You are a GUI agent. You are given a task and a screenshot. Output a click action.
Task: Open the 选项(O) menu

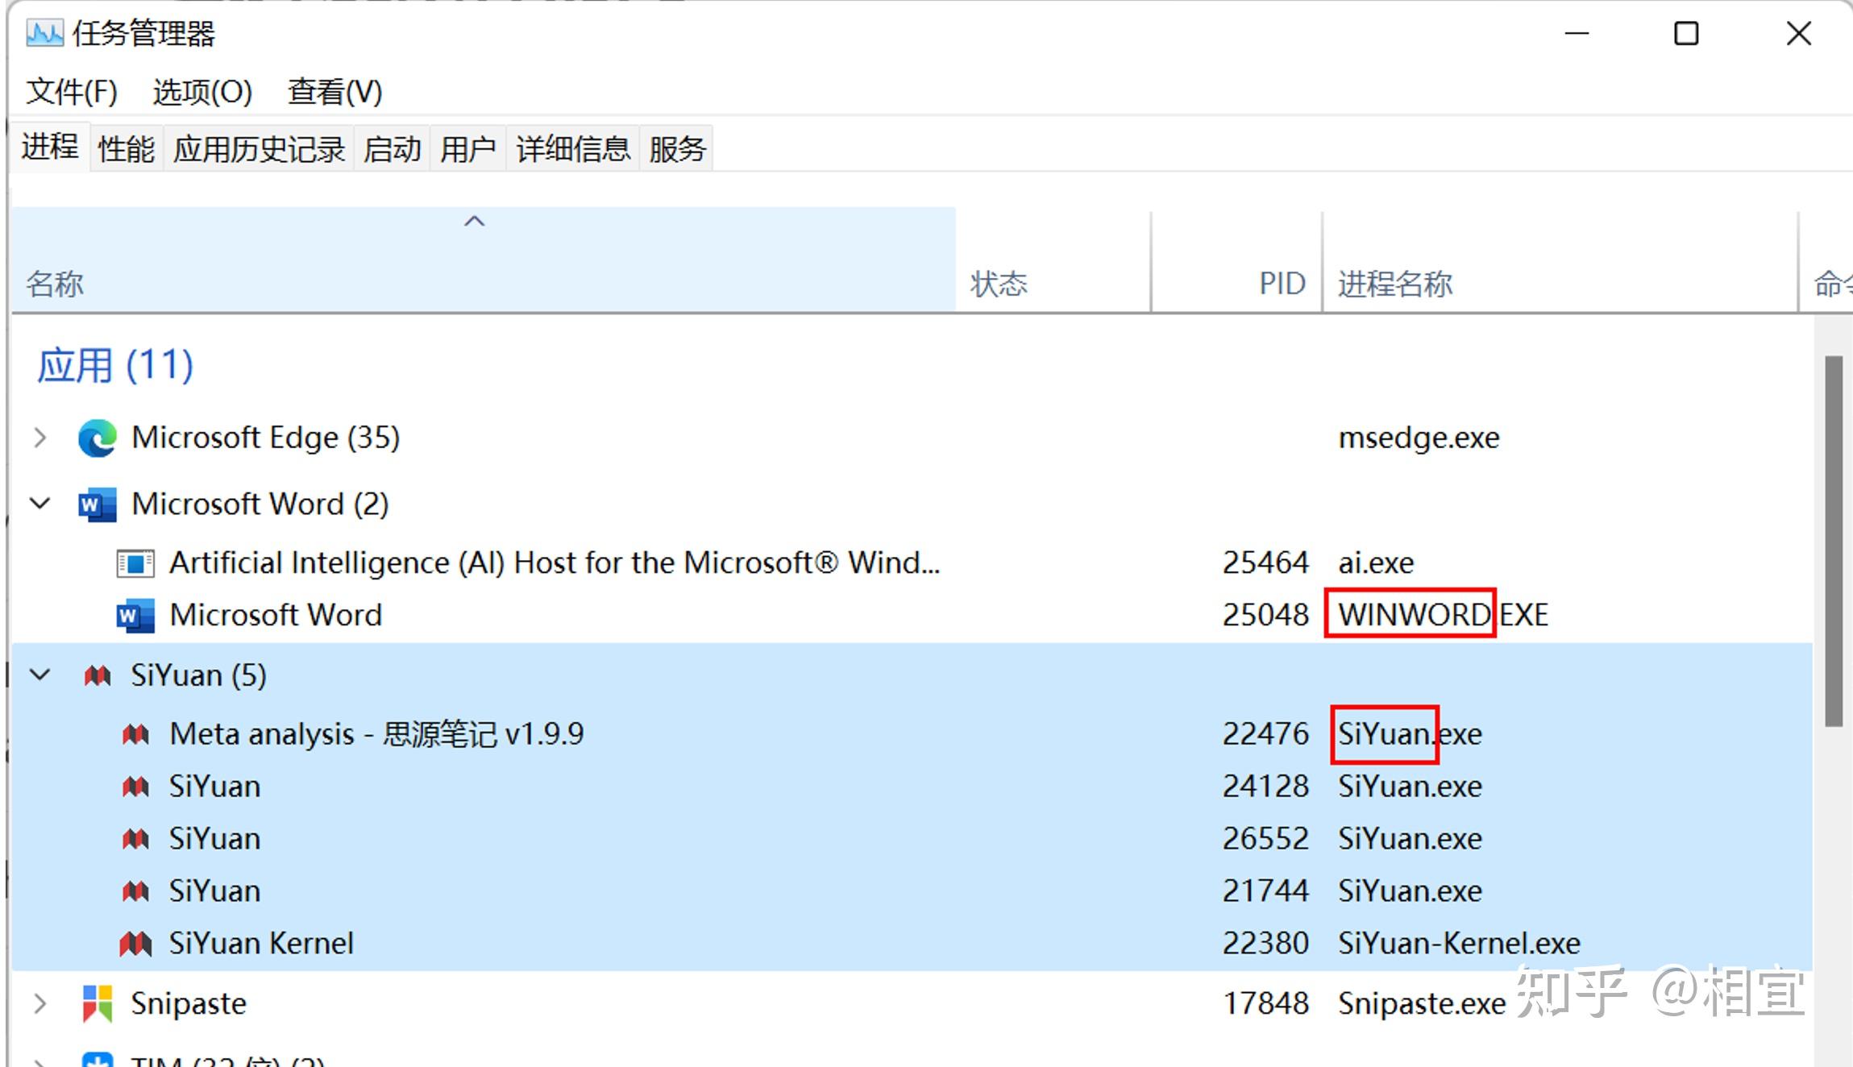pyautogui.click(x=202, y=92)
